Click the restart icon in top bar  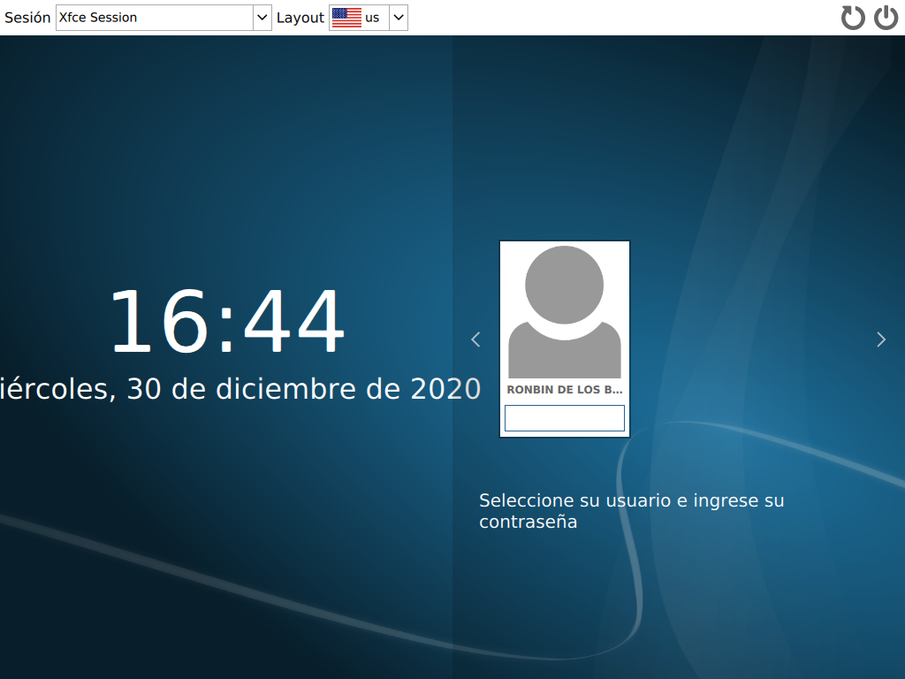tap(853, 18)
